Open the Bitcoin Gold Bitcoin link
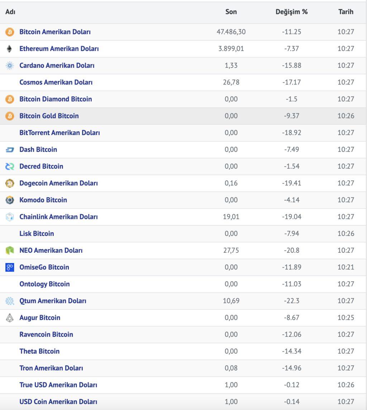Viewport: 367px width, 410px height. tap(49, 116)
